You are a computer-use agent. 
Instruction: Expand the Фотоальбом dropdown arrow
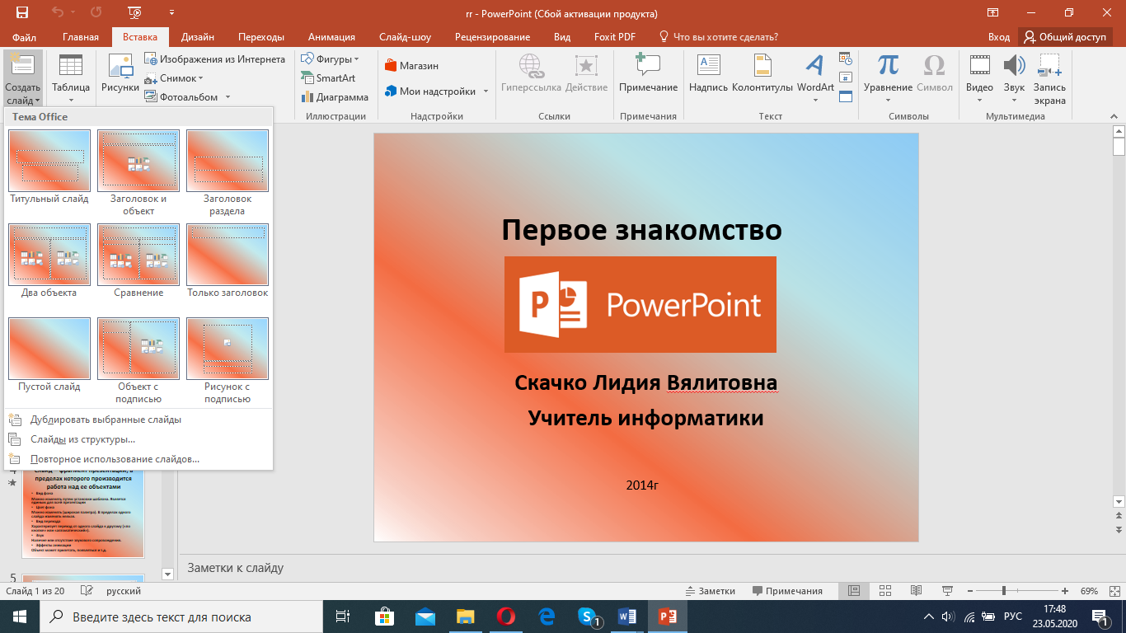click(x=227, y=97)
